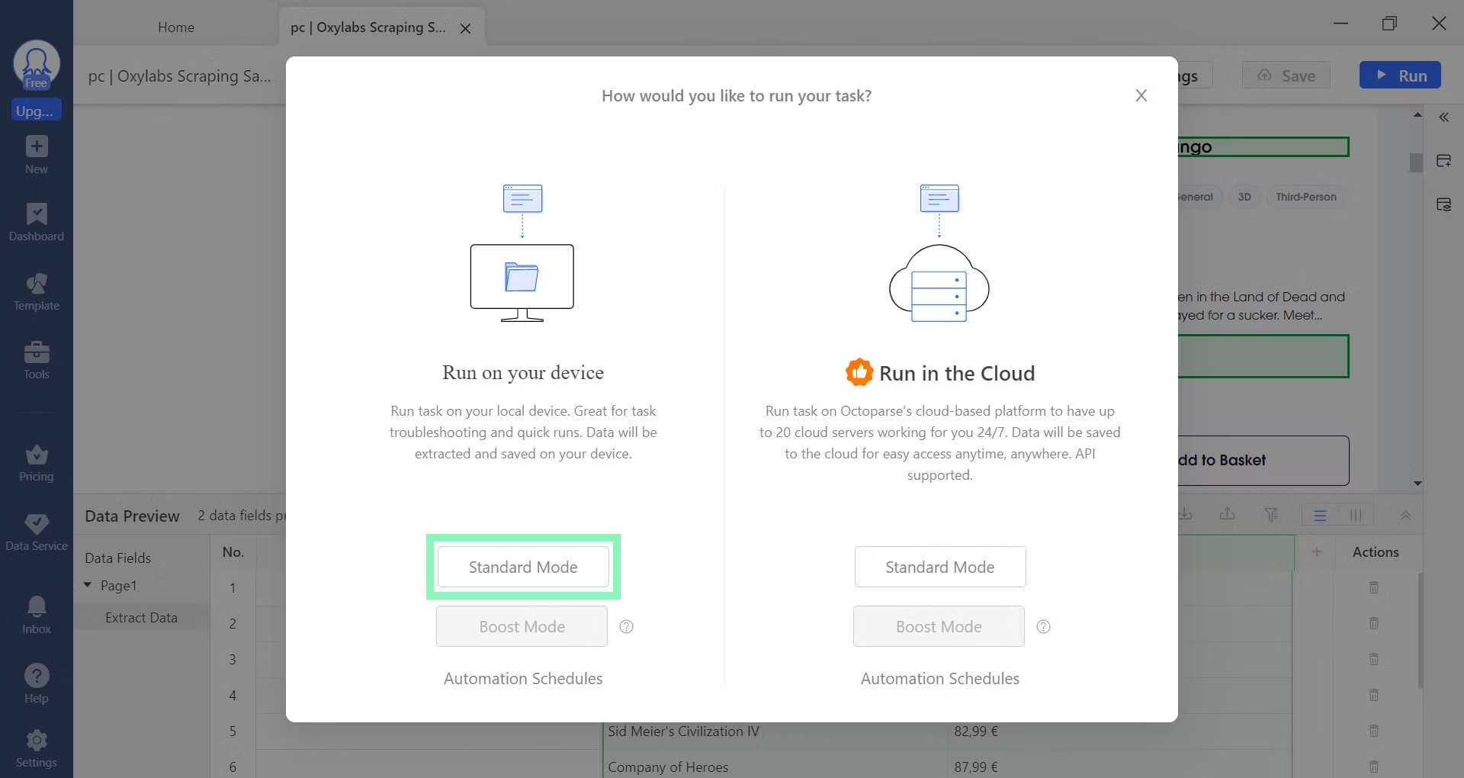Open the New task sidebar icon
This screenshot has height=778, width=1464.
coord(36,153)
